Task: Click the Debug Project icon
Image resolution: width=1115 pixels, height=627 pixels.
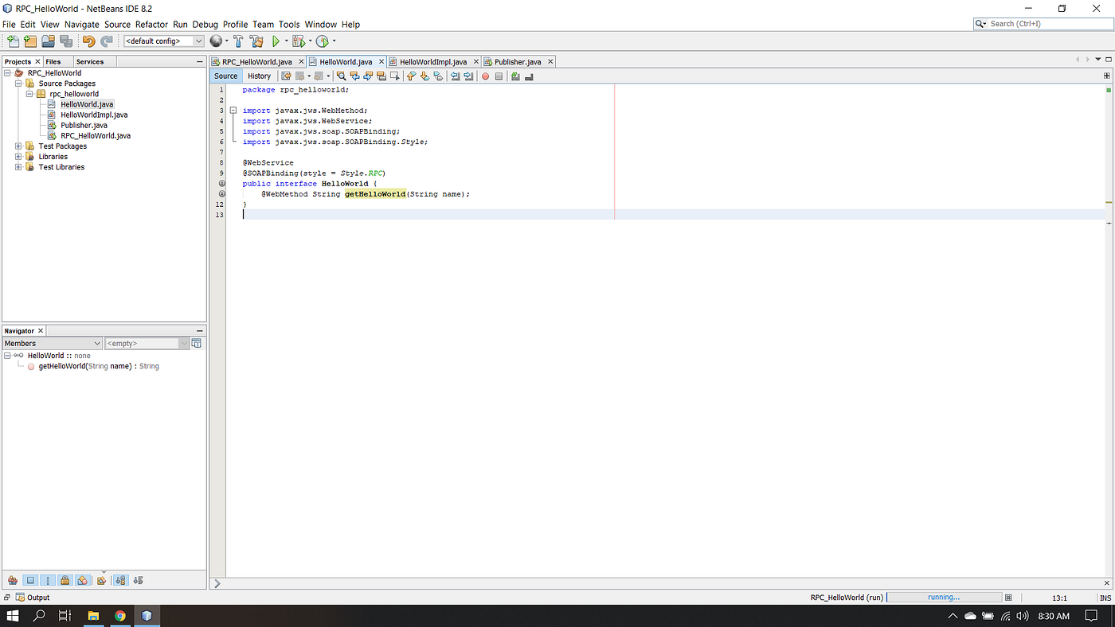Action: 299,41
